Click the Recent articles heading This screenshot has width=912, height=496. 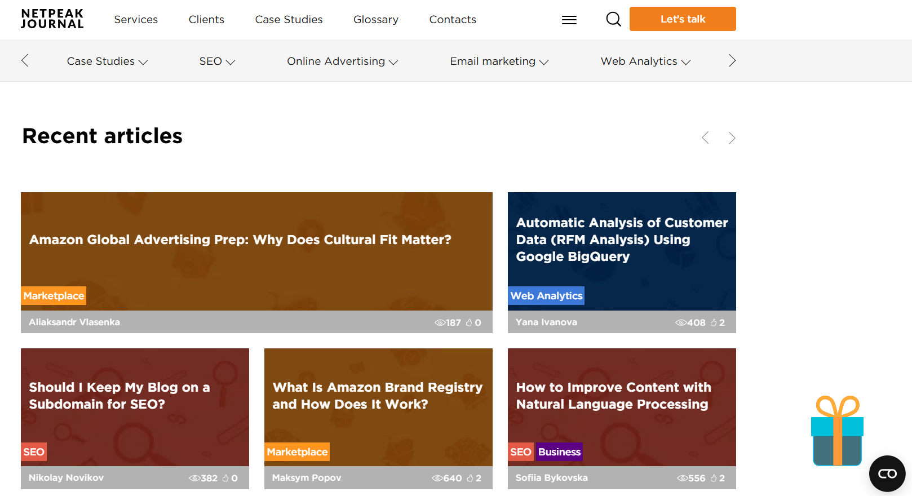(102, 136)
